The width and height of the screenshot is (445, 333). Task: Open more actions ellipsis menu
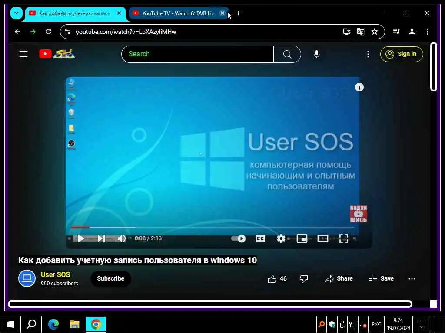coord(412,279)
